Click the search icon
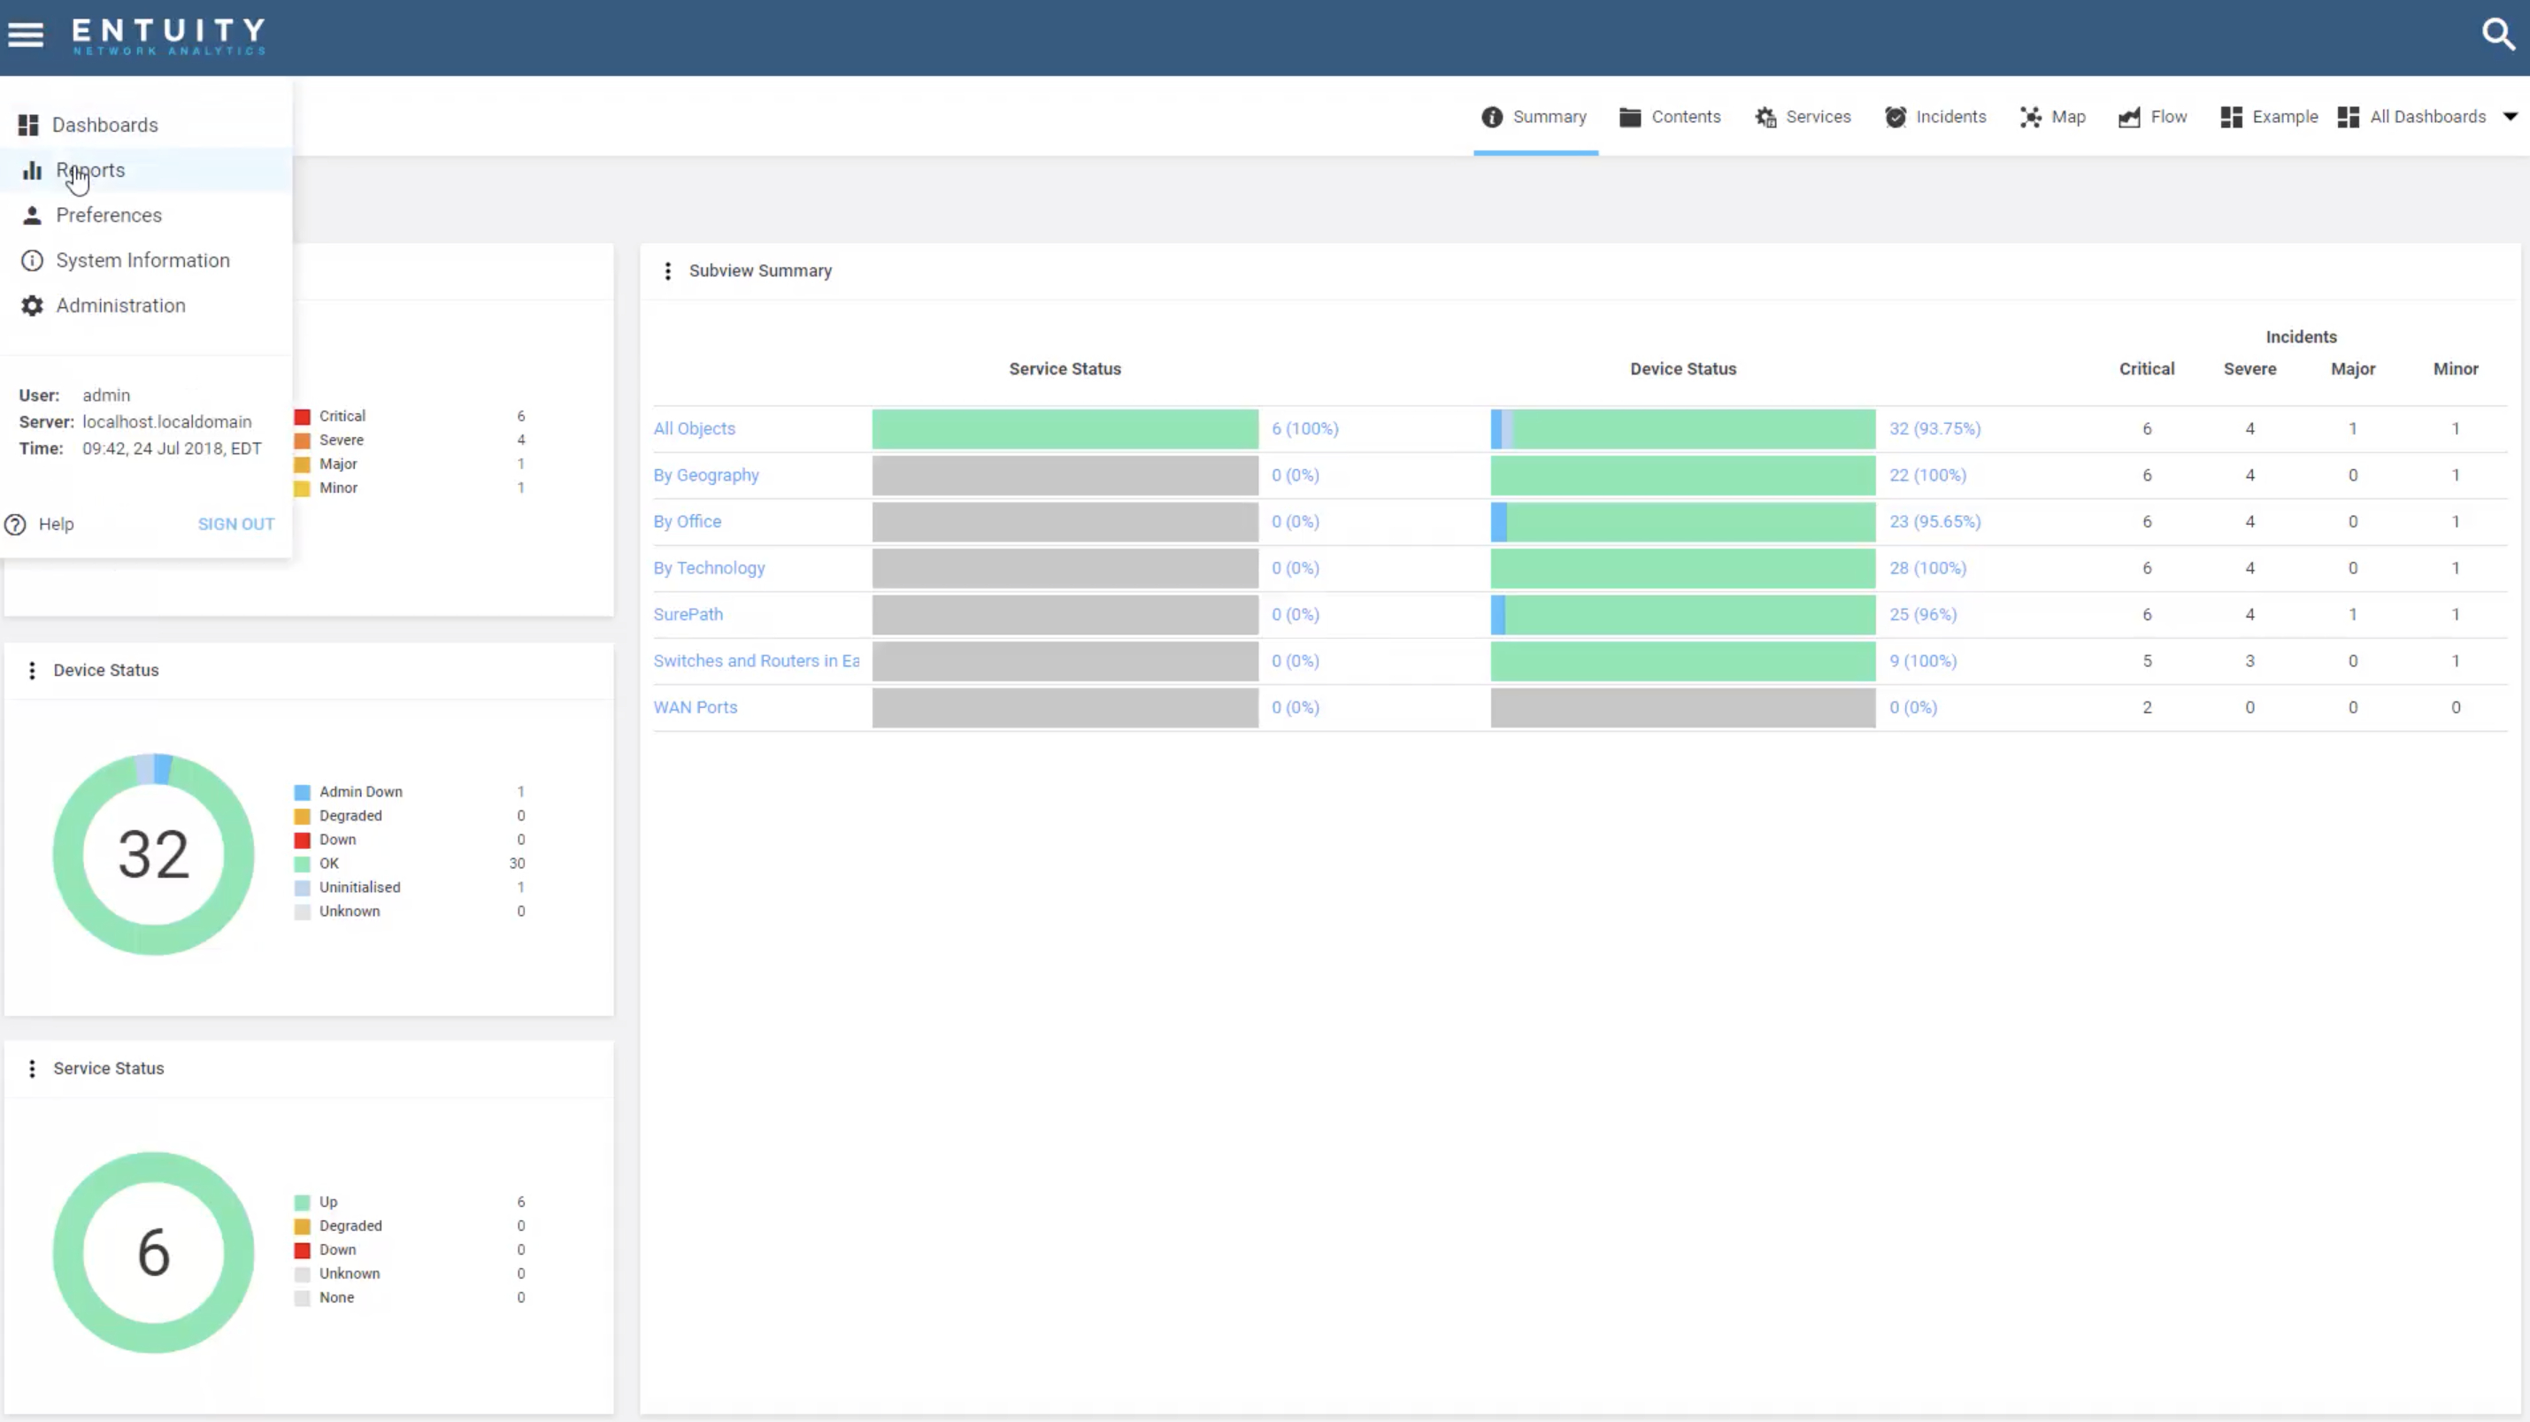Screen dimensions: 2530x1422 (x=2499, y=35)
